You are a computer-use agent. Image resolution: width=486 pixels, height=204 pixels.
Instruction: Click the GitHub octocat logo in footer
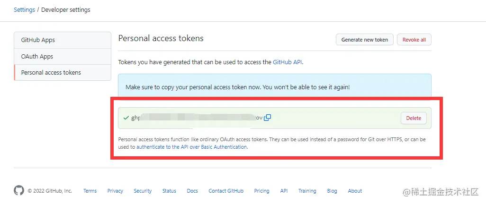point(19,190)
